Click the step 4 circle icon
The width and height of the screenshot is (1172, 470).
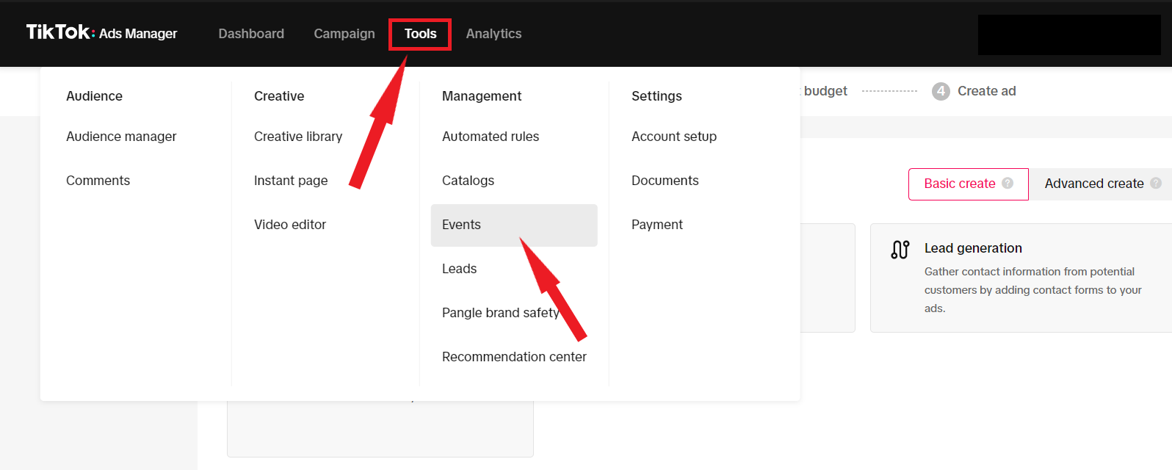point(941,91)
